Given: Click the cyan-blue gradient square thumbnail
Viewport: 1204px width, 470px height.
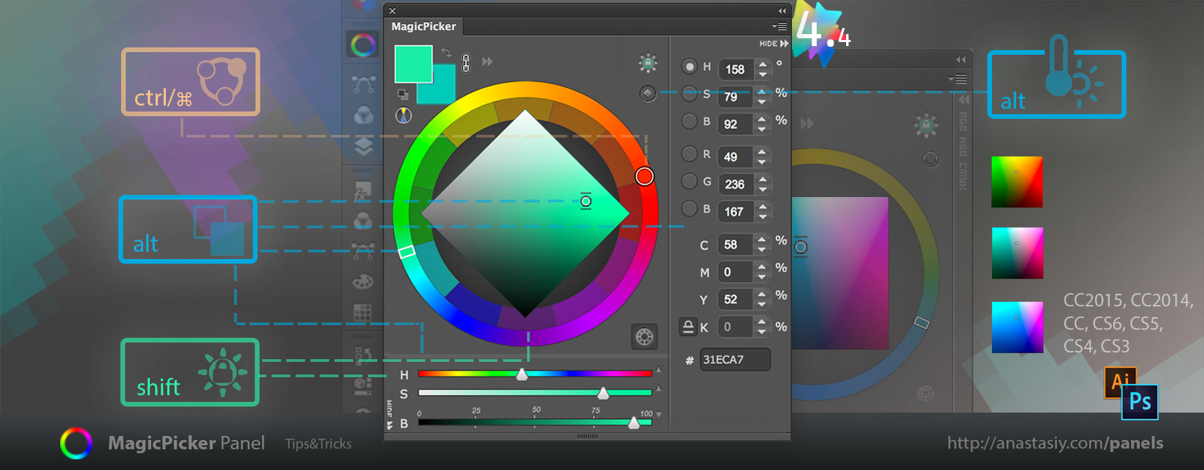Looking at the screenshot, I should (x=1017, y=327).
